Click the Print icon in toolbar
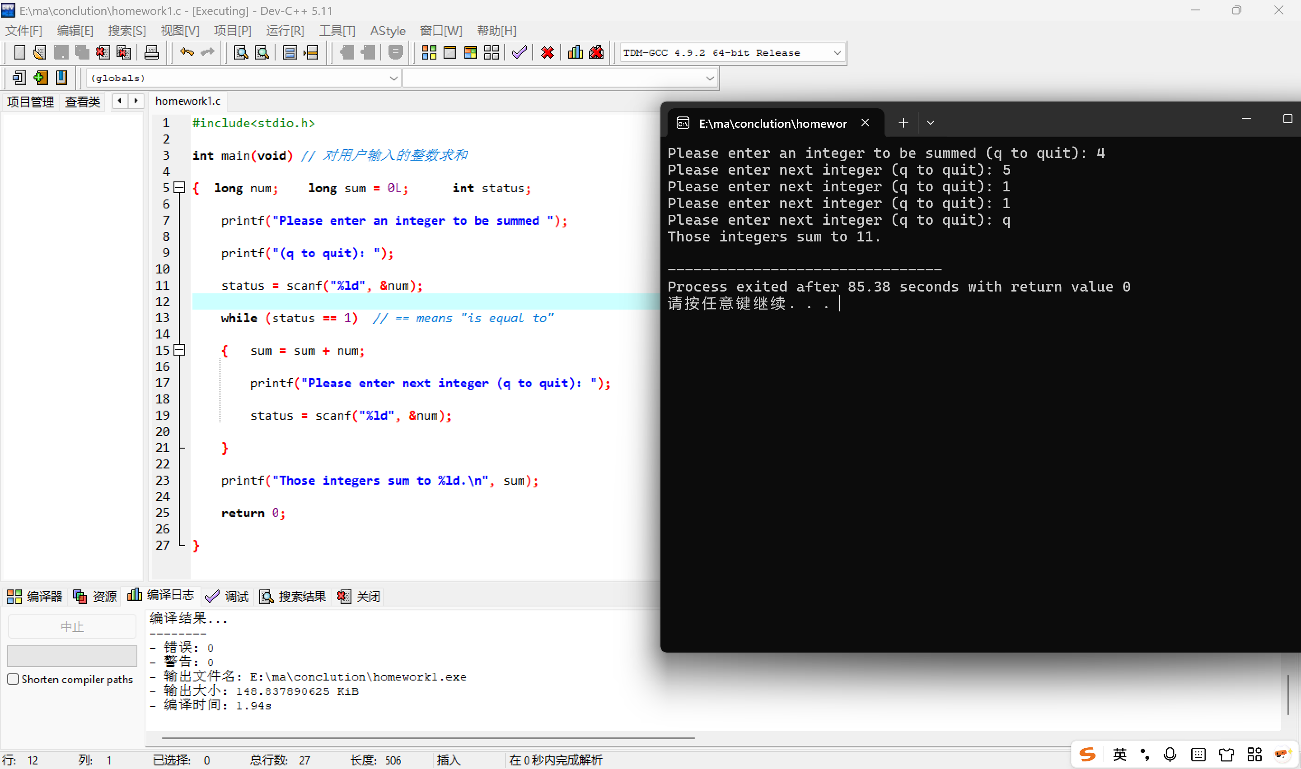The image size is (1301, 769). pyautogui.click(x=151, y=52)
